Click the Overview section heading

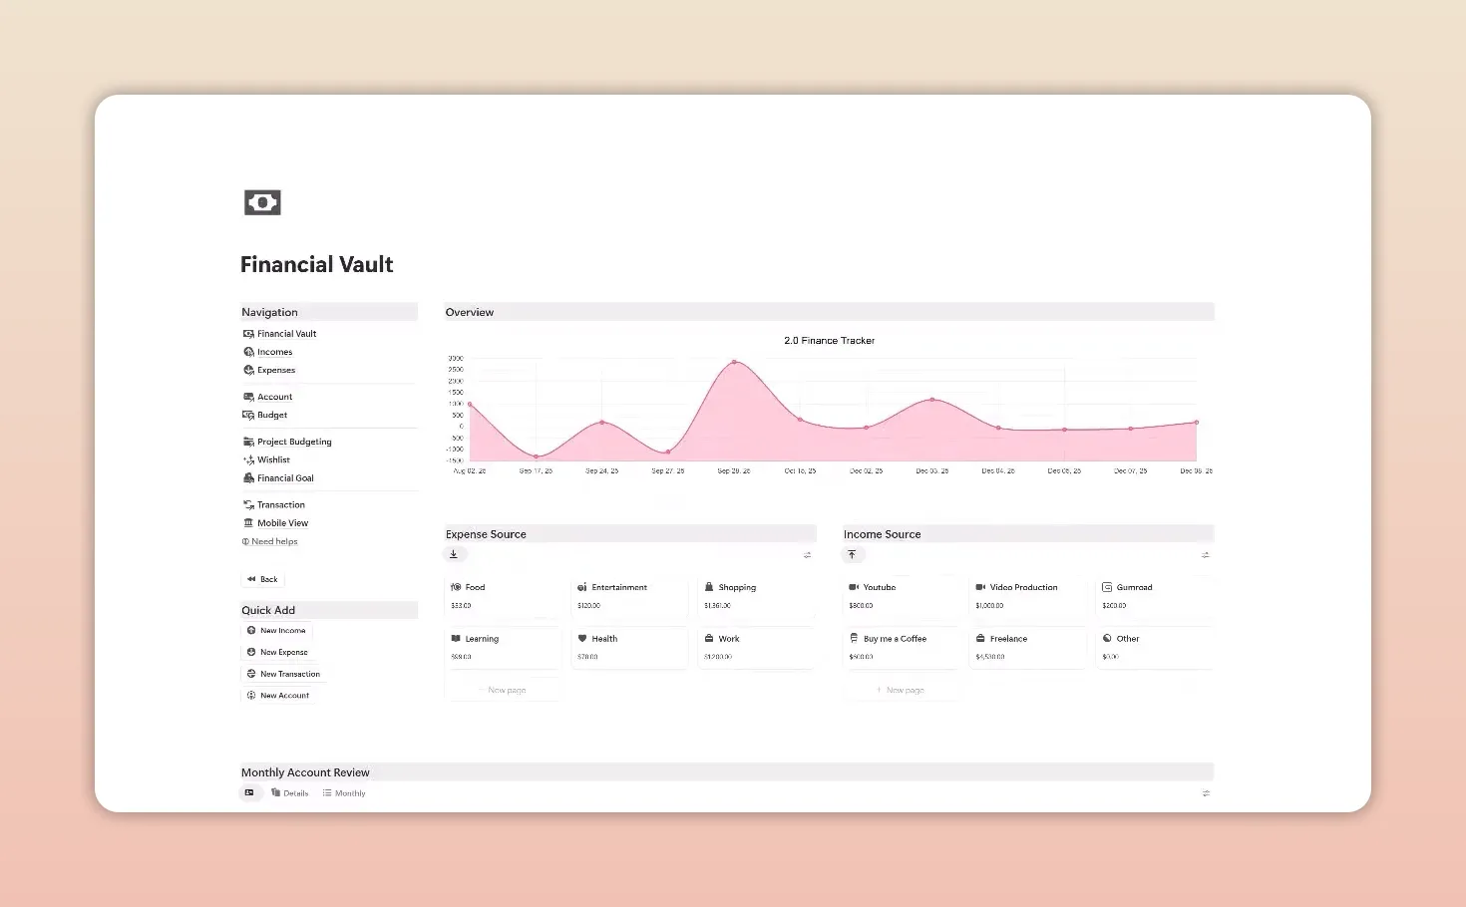(470, 312)
